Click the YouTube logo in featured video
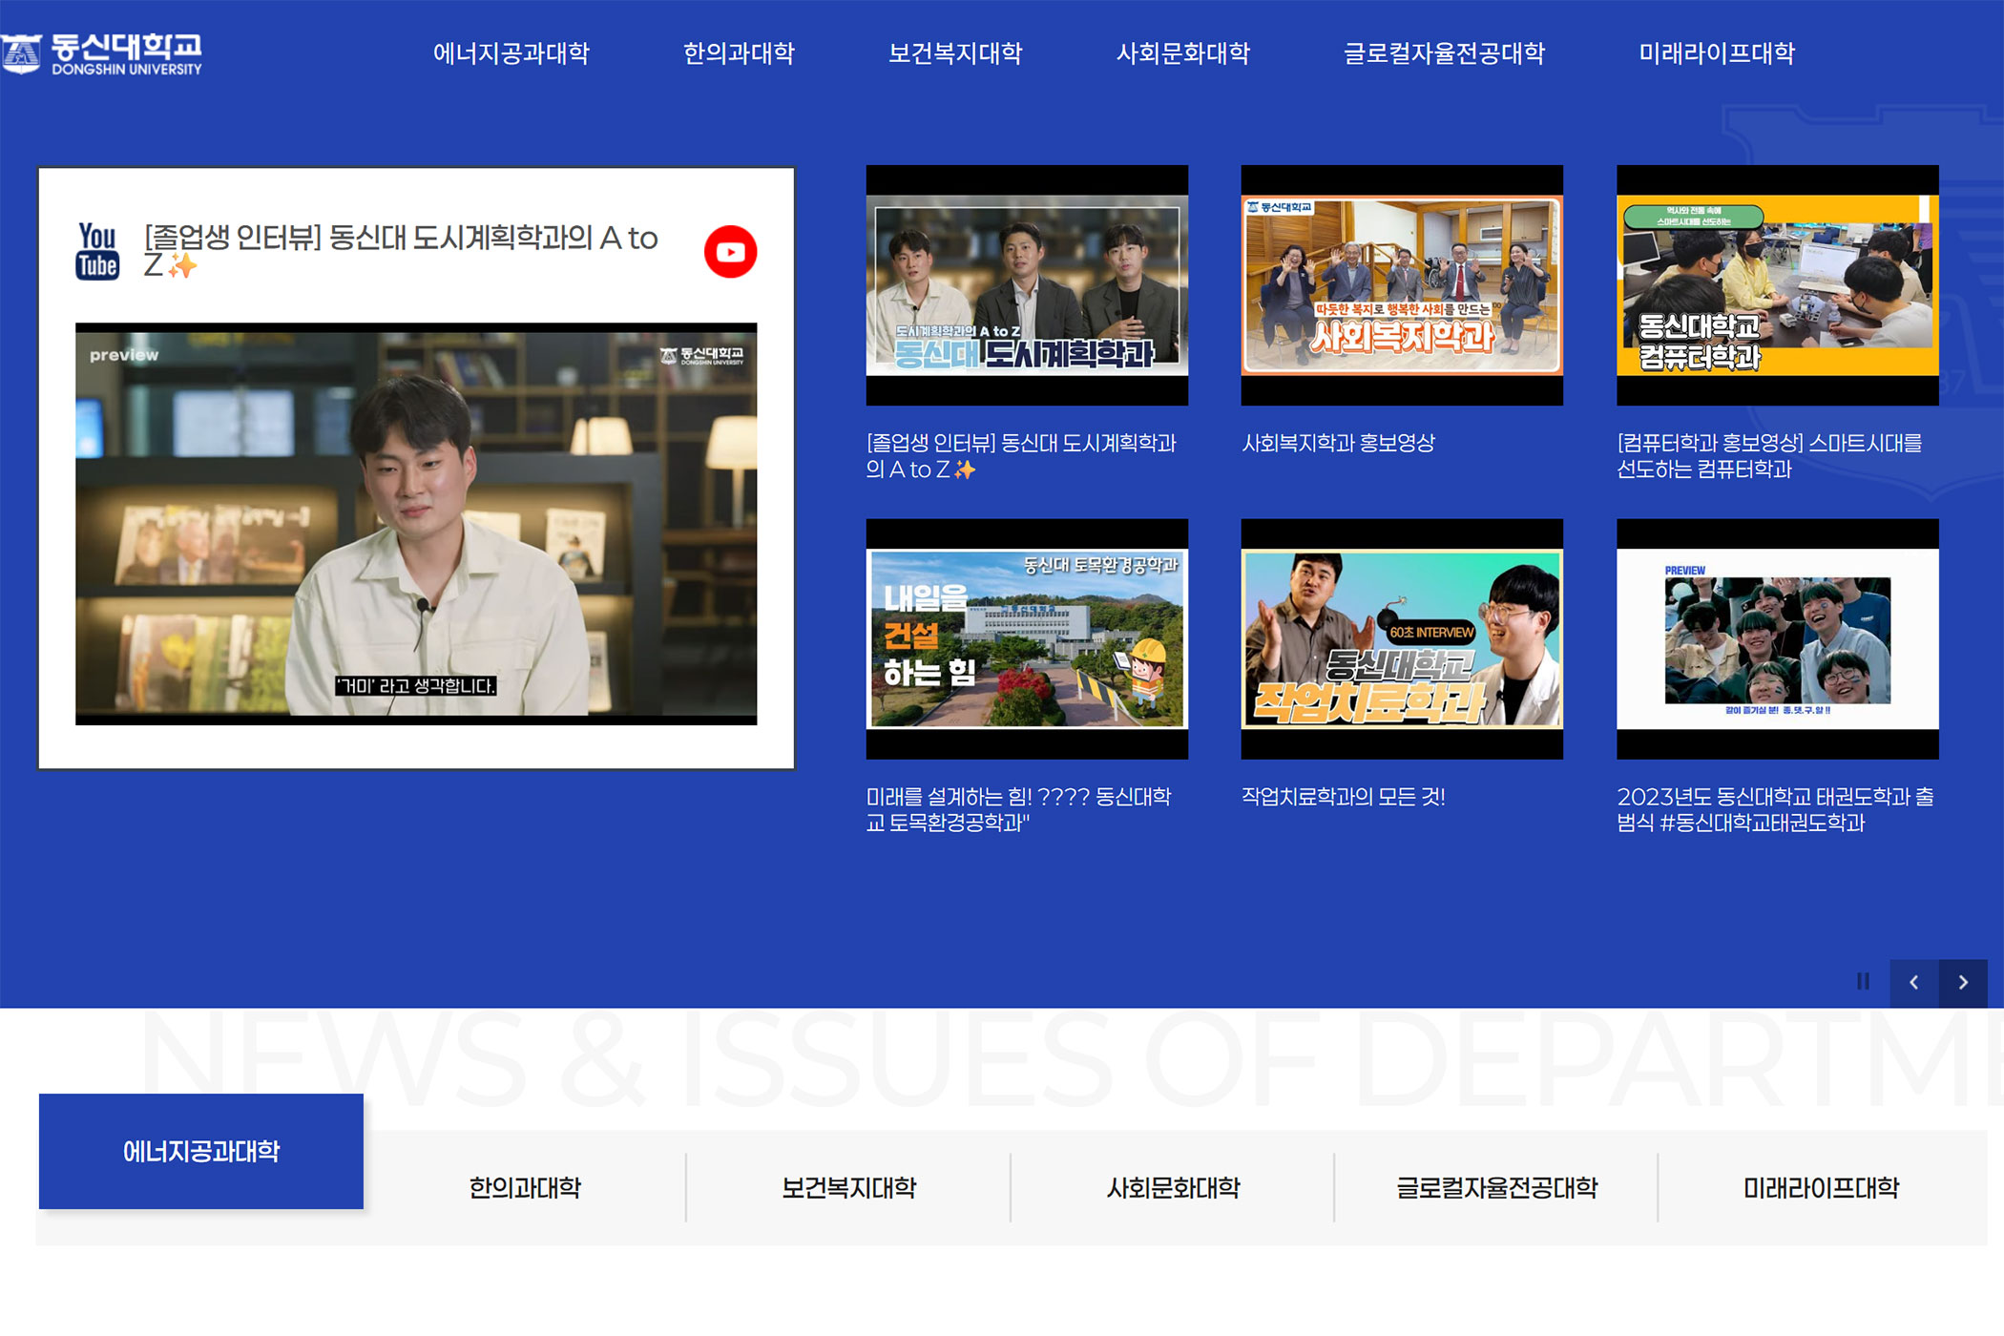 point(97,251)
